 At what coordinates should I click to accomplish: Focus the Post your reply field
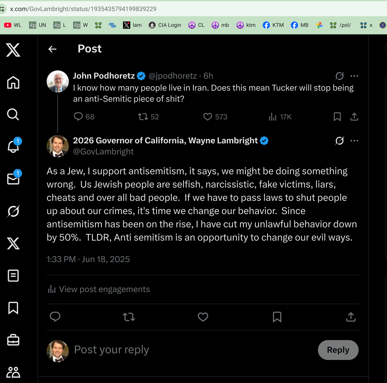pos(192,350)
